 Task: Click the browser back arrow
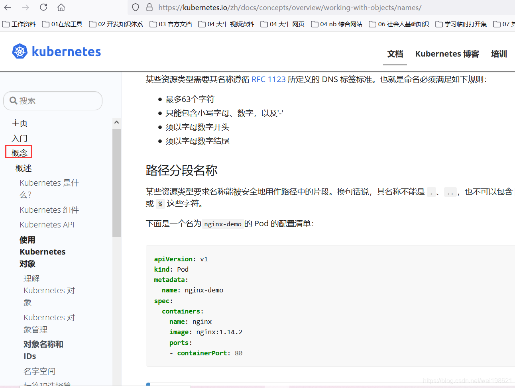pyautogui.click(x=8, y=7)
